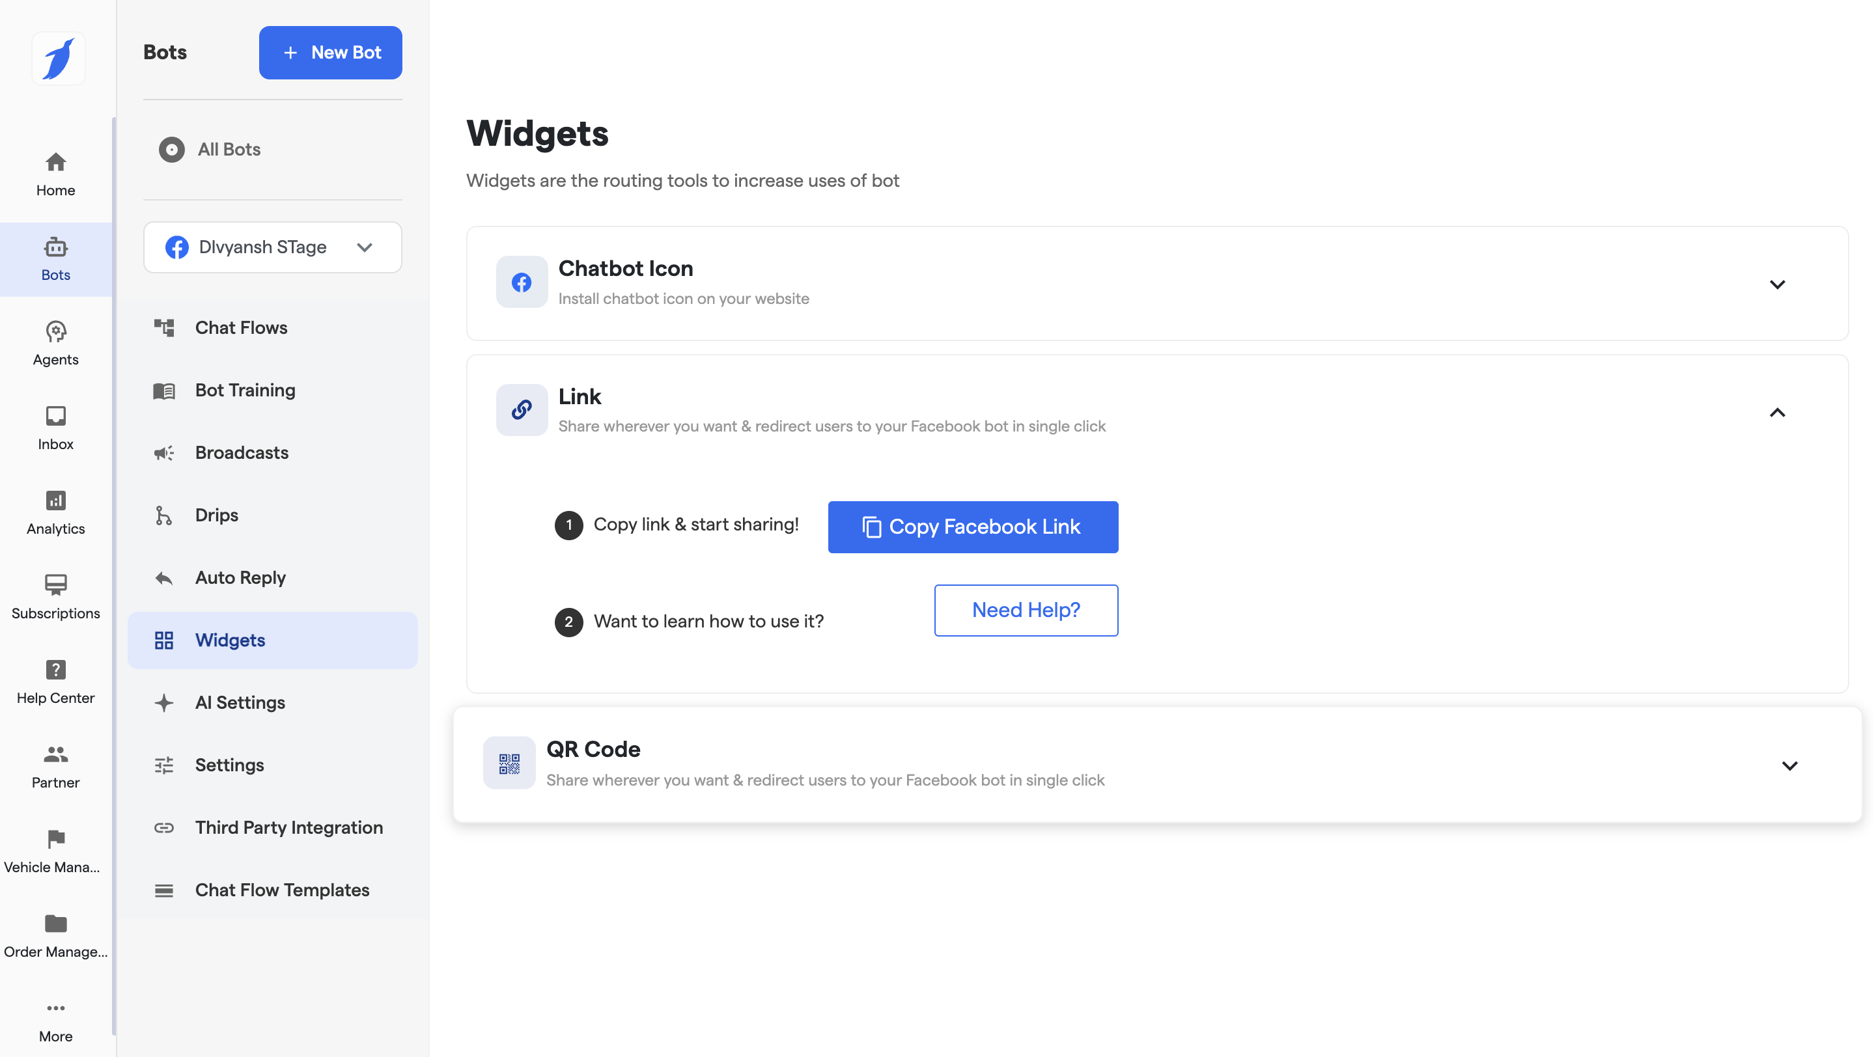Click the Home icon in sidebar
The height and width of the screenshot is (1057, 1874).
coord(55,161)
